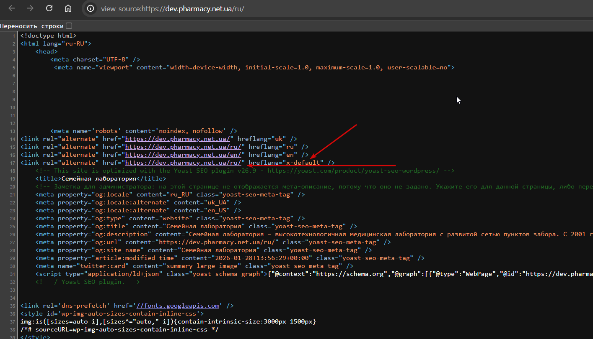Click the article:modified_time meta line
Viewport: 593px width, 339px height.
pos(230,258)
